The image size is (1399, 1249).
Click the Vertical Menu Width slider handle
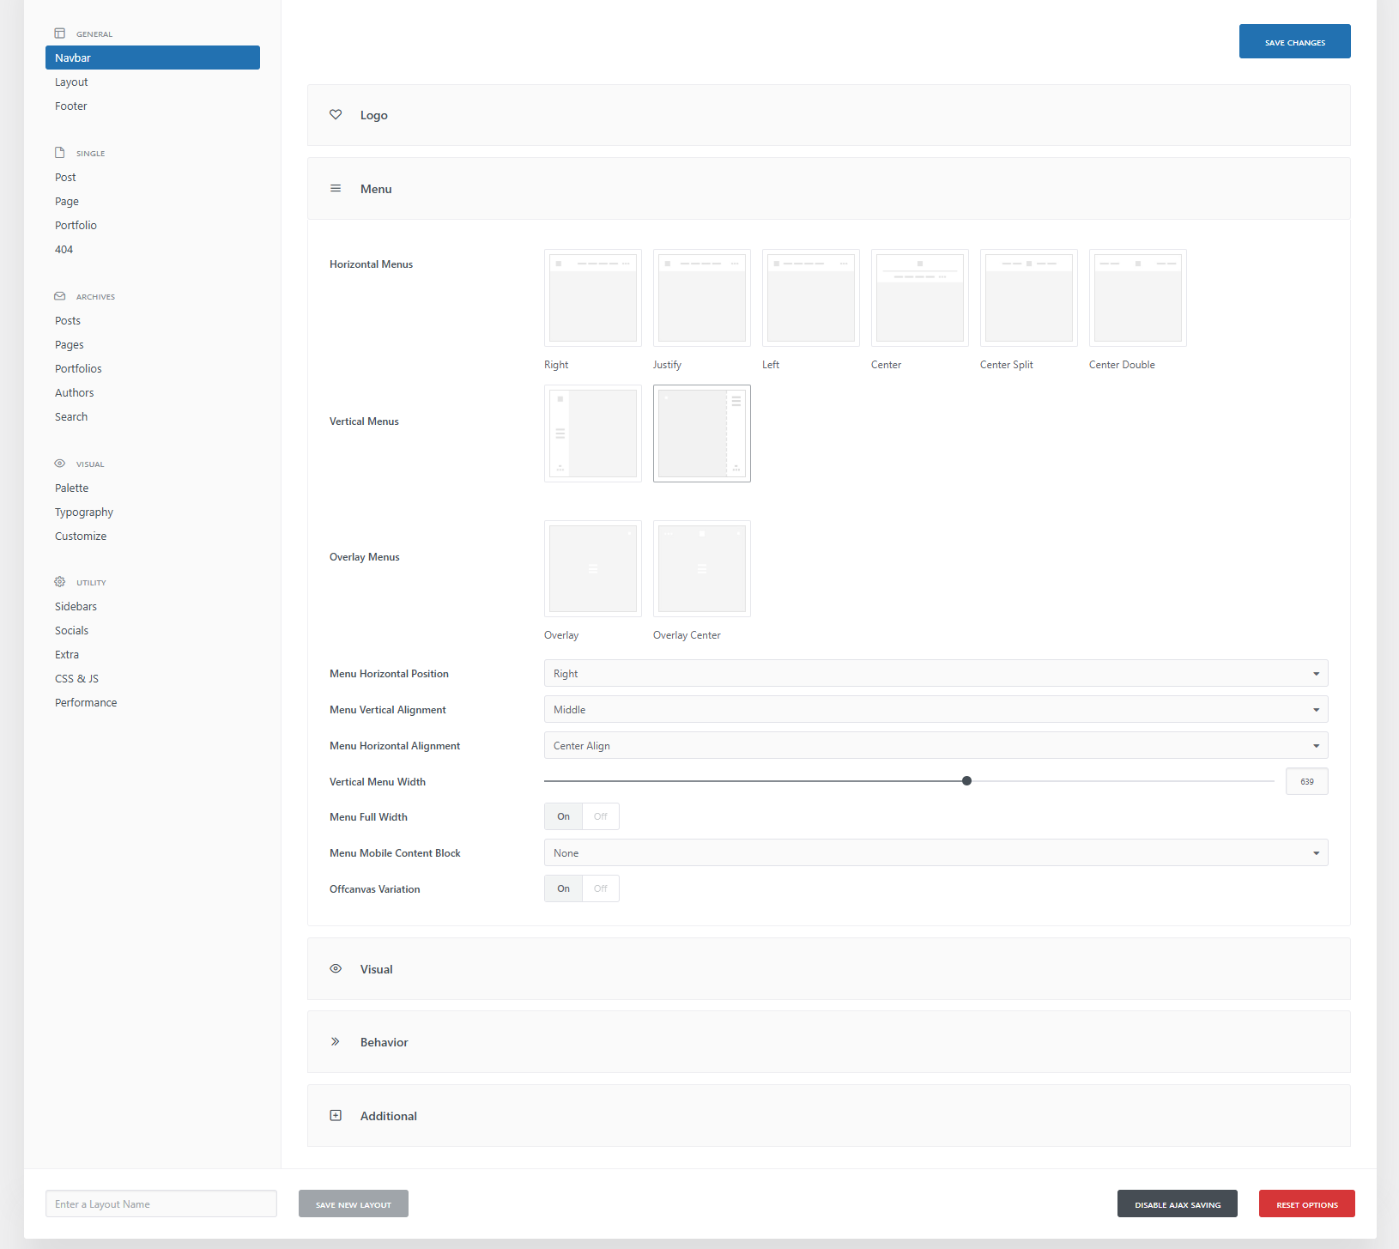pyautogui.click(x=966, y=781)
